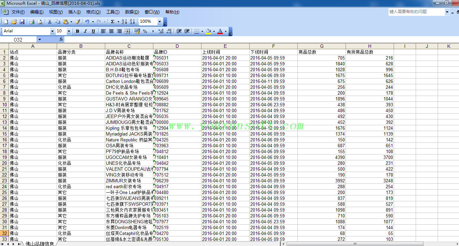459x246 pixels.
Task: Open the 格式(O) menu
Action: click(93, 12)
